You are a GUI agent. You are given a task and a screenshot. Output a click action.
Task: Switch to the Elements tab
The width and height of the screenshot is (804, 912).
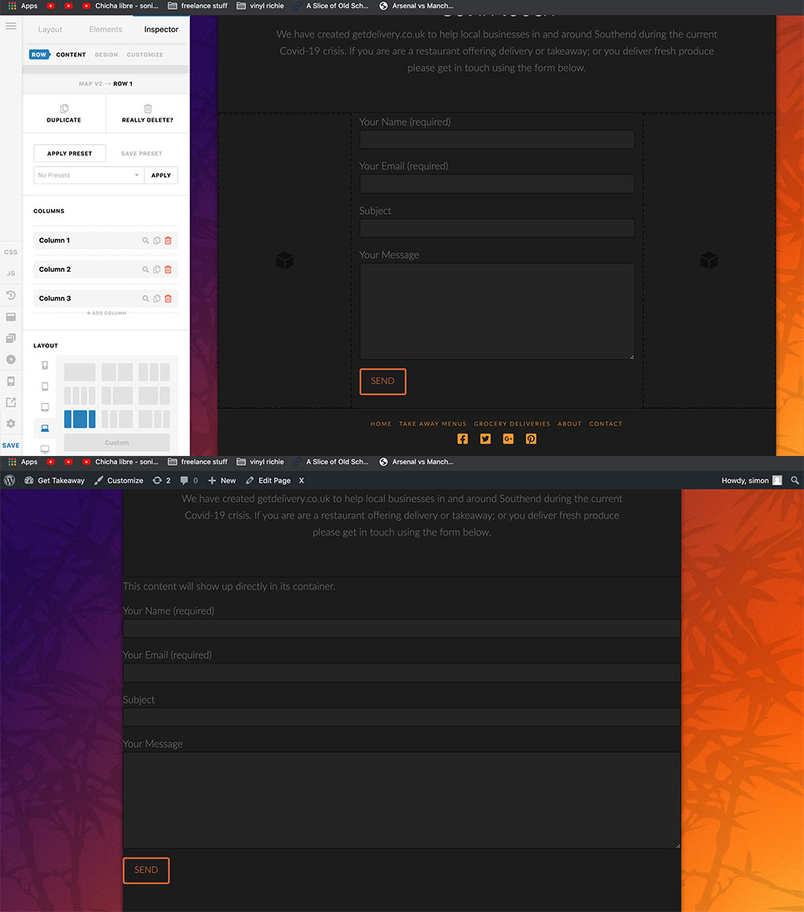point(105,30)
